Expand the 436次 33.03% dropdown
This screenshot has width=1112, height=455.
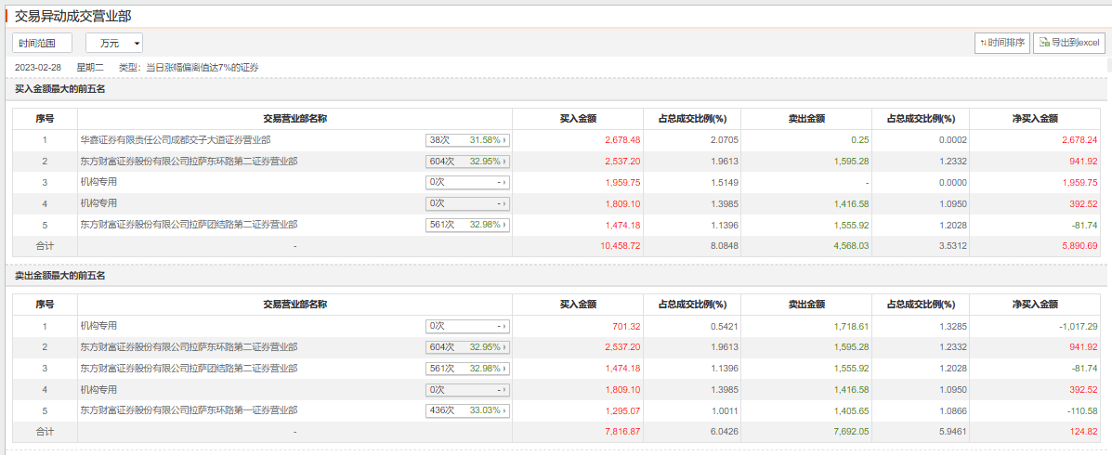[x=468, y=410]
